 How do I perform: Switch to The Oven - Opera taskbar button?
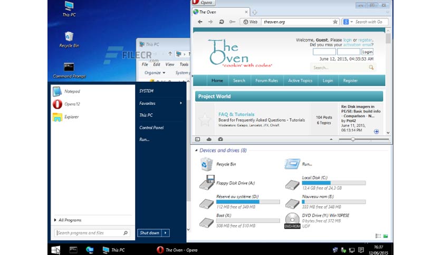(x=177, y=250)
